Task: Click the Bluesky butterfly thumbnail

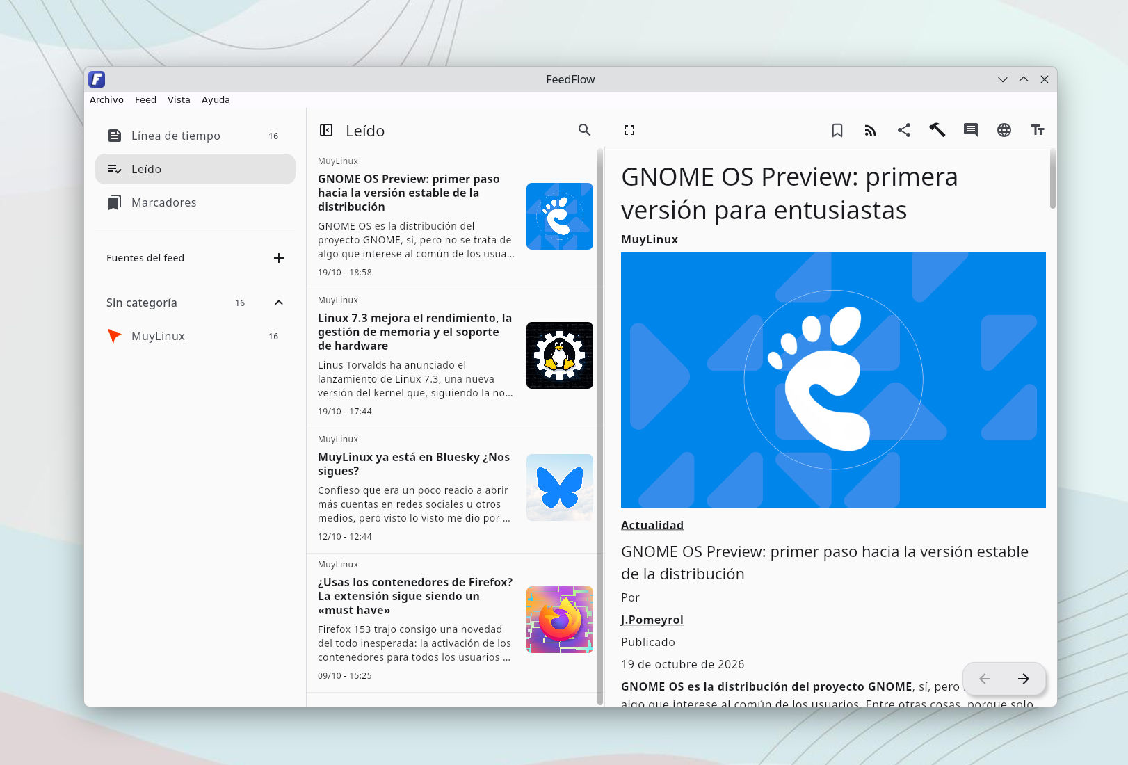Action: (x=560, y=488)
